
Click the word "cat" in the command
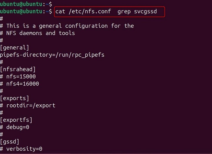[60, 12]
